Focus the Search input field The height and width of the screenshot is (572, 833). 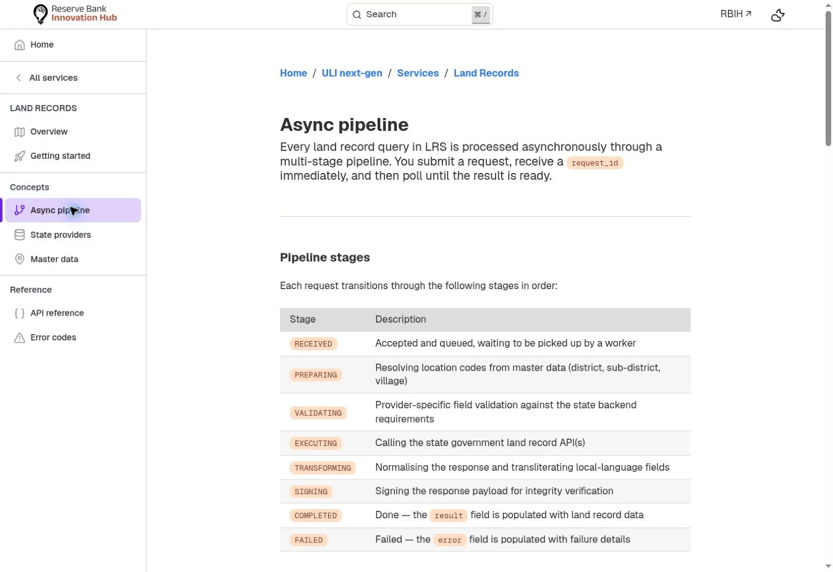(x=420, y=15)
